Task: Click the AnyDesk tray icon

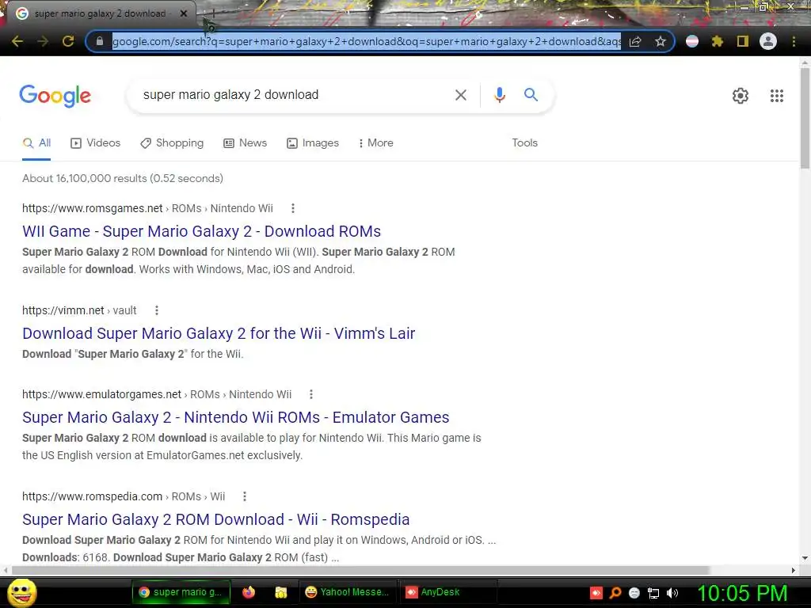Action: (596, 593)
